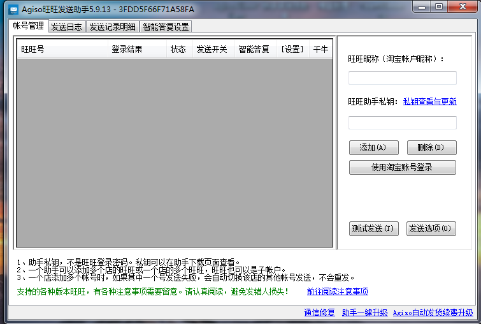Screen dimensions: 481x324
Task: Open the 前往阅读注意事项 link
Action: pos(338,291)
